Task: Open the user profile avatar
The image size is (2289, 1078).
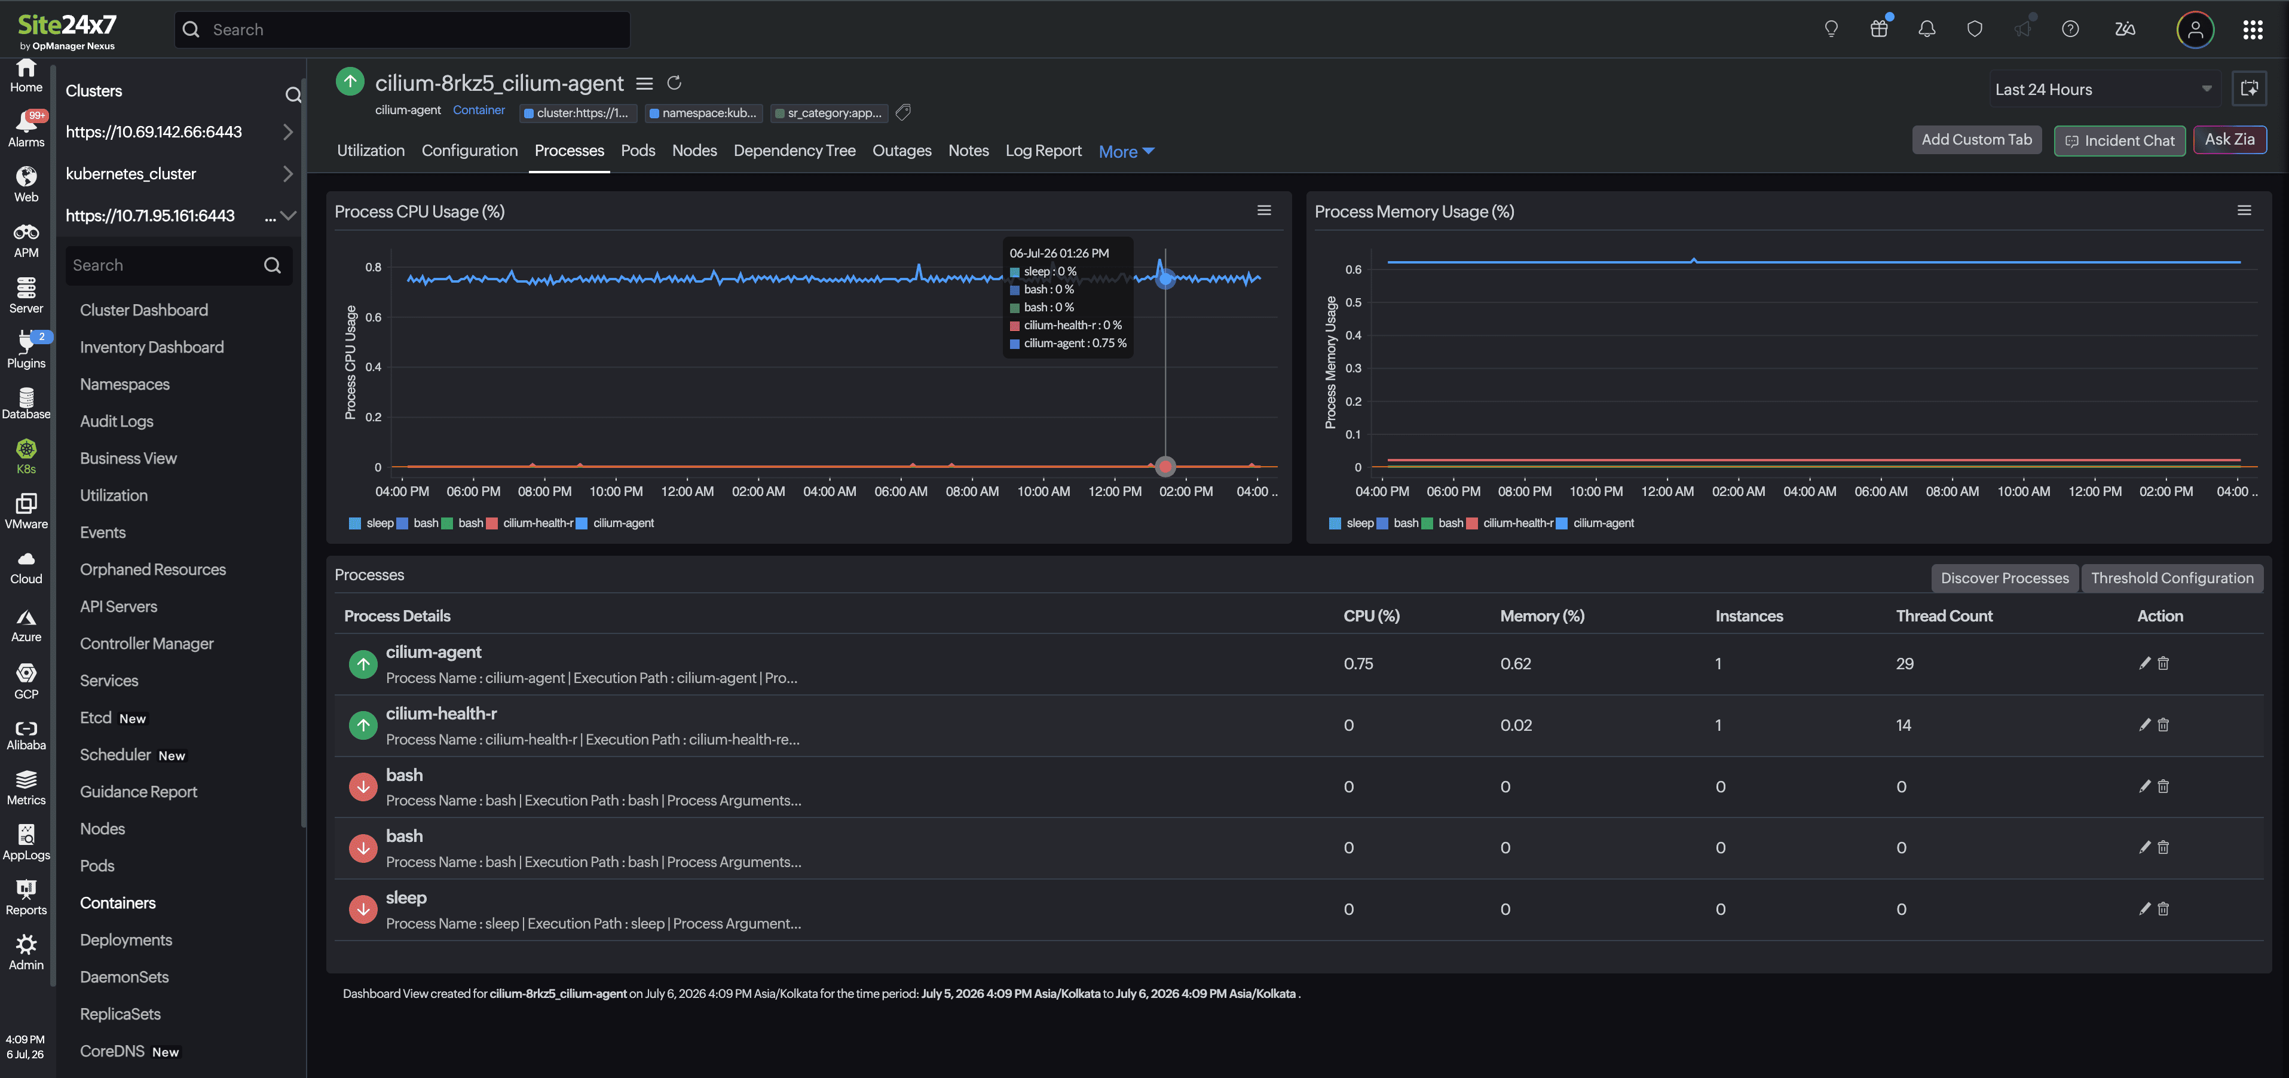Action: 2195,29
